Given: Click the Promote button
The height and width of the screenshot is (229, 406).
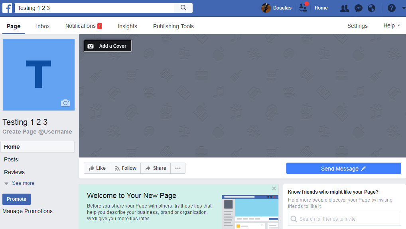Looking at the screenshot, I should (17, 199).
